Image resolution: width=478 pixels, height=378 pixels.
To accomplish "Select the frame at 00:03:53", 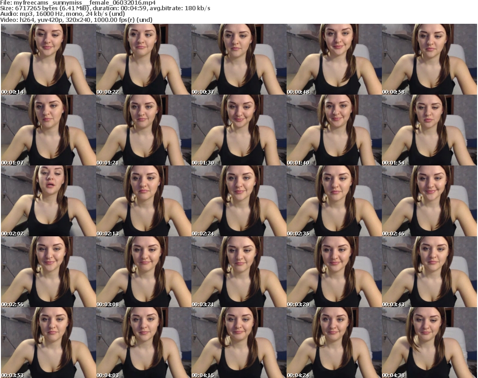I will (x=48, y=343).
